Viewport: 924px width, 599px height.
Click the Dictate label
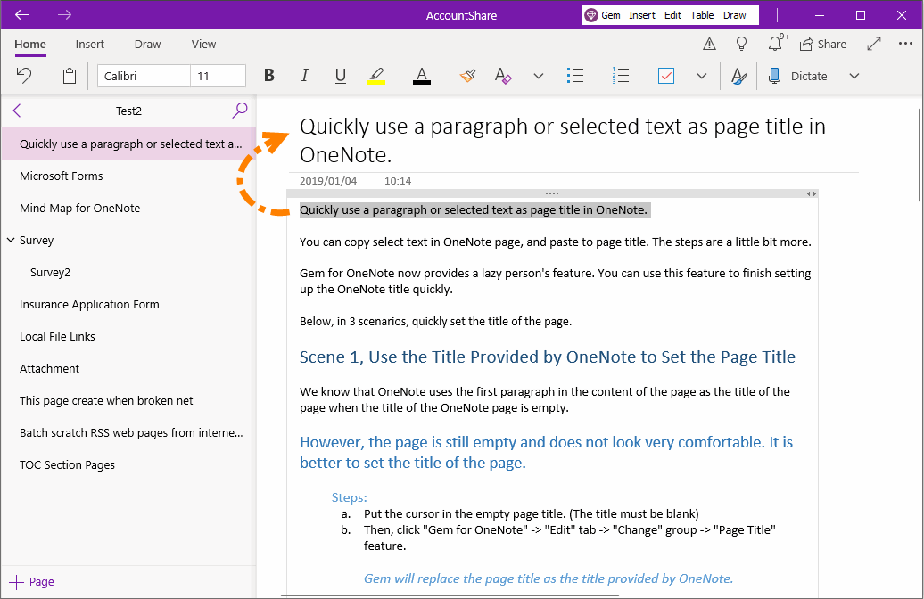(x=808, y=76)
